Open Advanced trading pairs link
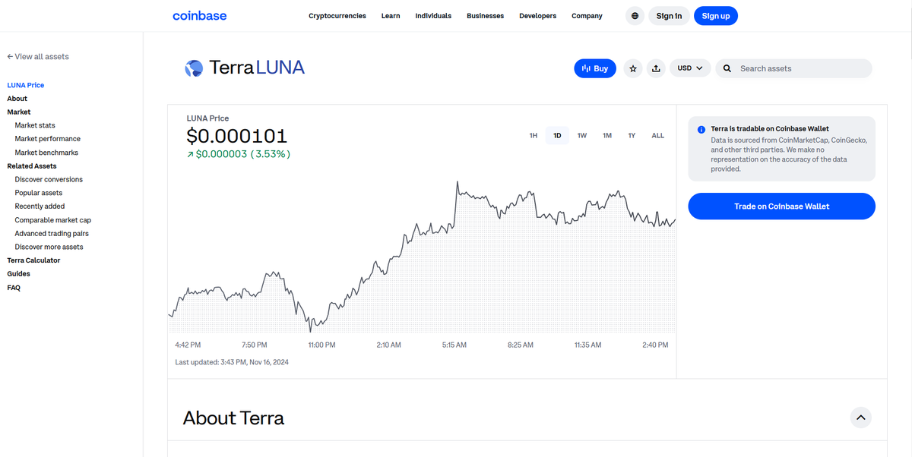The height and width of the screenshot is (457, 912). [x=52, y=234]
